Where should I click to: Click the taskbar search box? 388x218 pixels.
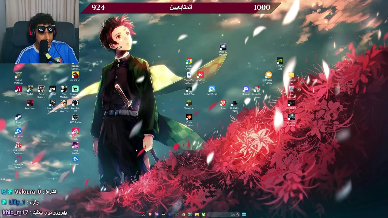point(224,214)
